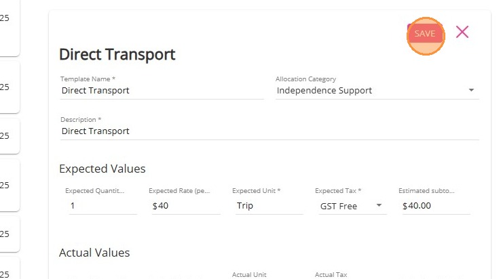Select the Expected Quantity input
This screenshot has height=279, width=501.
103,206
